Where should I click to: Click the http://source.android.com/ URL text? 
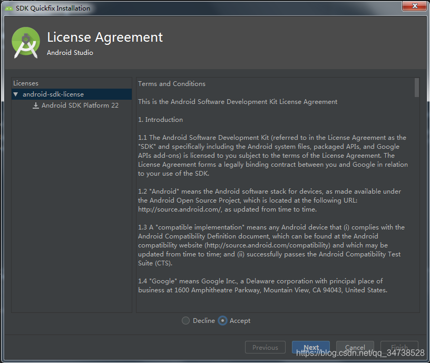point(180,209)
